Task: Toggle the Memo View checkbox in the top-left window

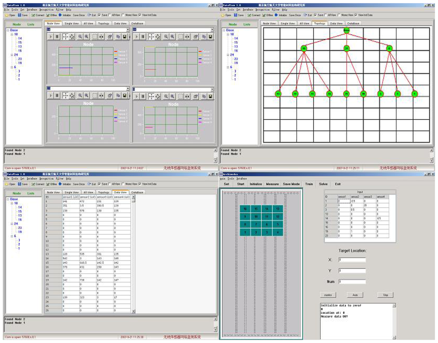Action: tap(124, 14)
